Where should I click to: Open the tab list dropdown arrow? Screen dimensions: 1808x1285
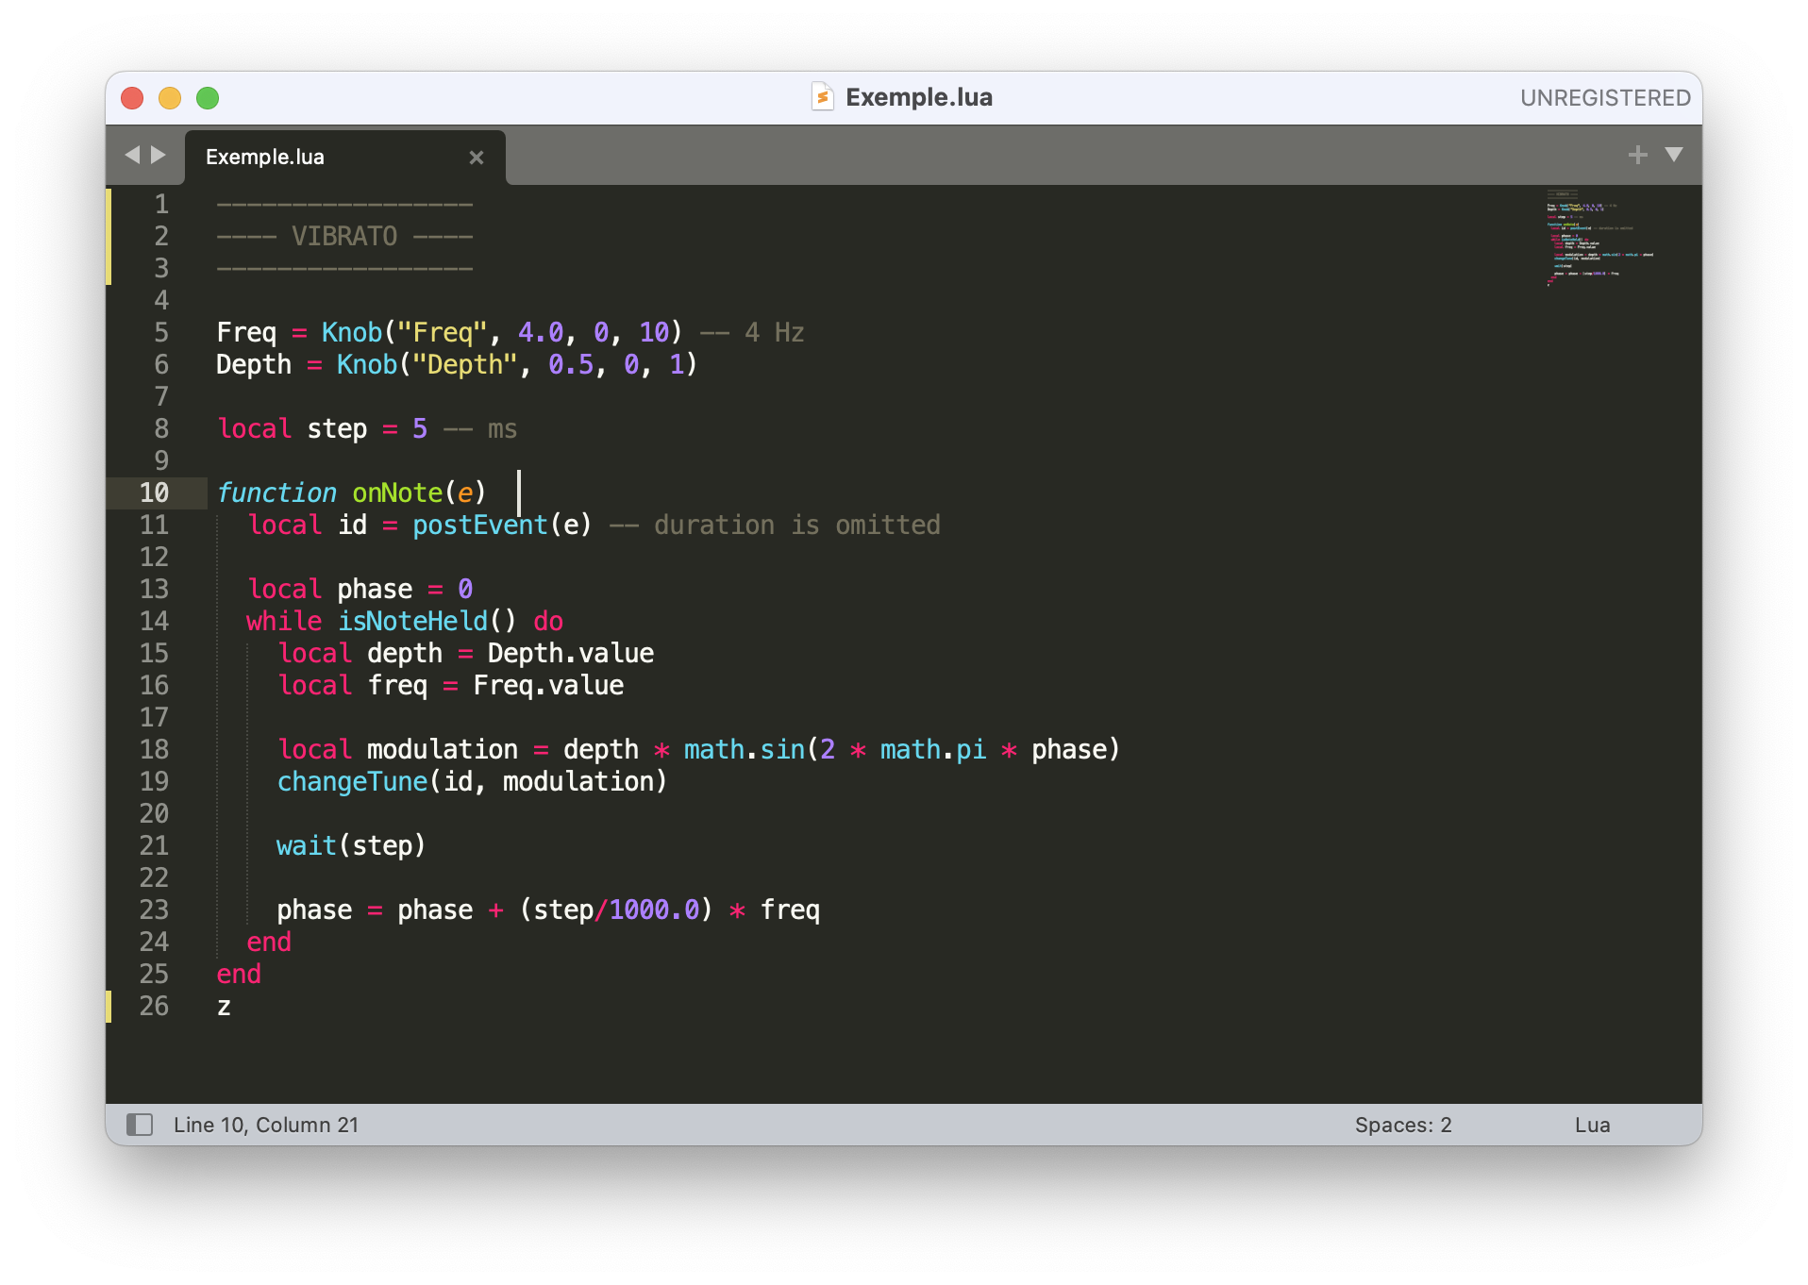[x=1674, y=155]
